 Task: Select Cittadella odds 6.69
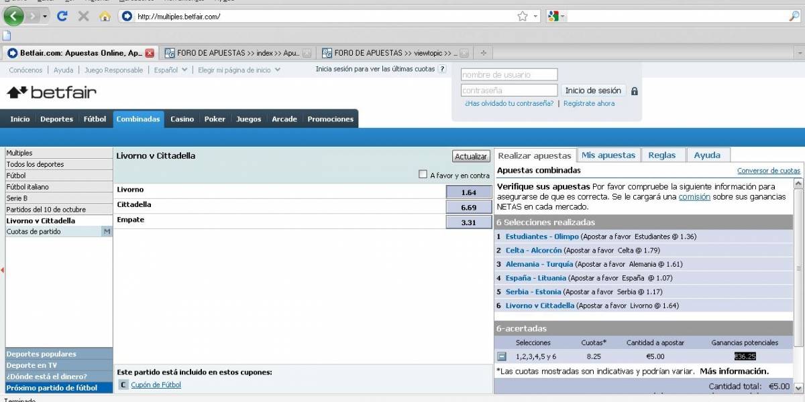point(468,207)
